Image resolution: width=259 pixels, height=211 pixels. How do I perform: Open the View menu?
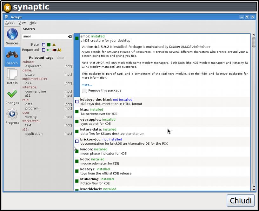pos(22,23)
